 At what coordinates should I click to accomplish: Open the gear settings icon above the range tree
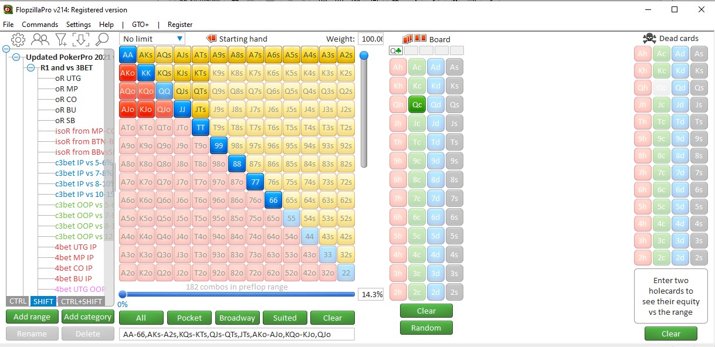pos(18,39)
